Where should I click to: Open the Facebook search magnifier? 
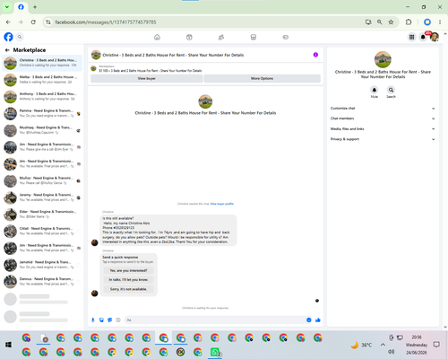tap(20, 37)
